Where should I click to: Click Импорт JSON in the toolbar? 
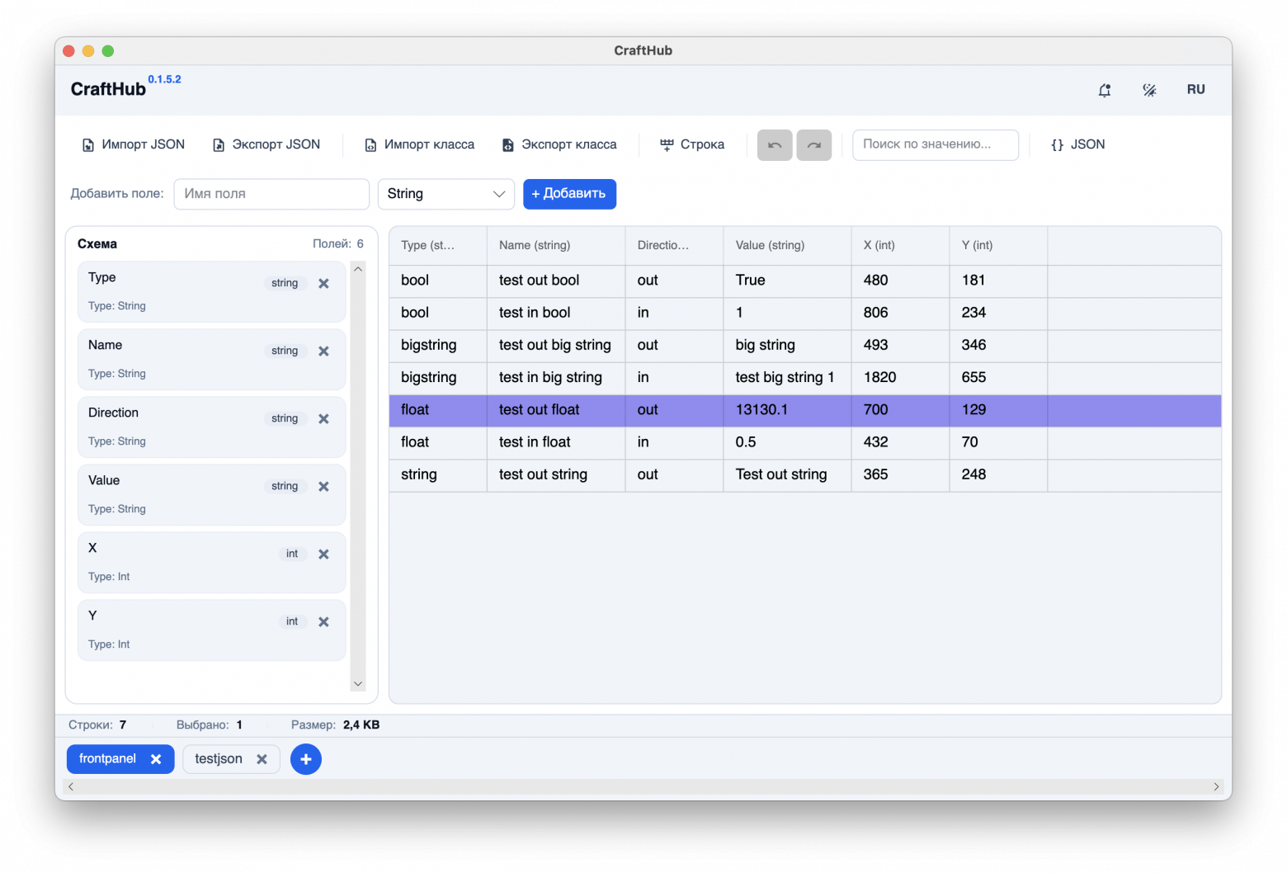133,144
